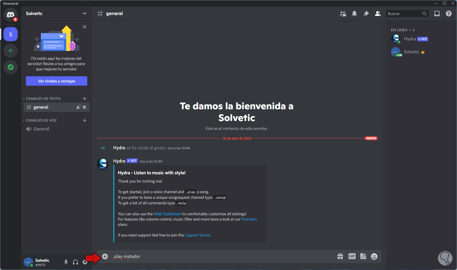457x270 pixels.
Task: Select the general text channel
Action: 56,107
